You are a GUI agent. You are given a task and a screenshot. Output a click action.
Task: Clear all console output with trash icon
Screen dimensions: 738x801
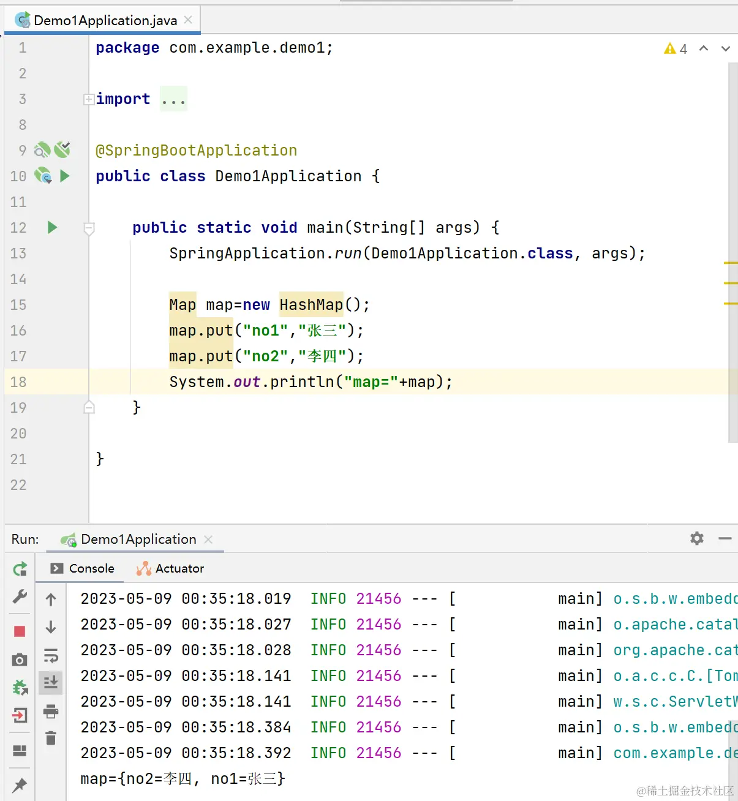tap(51, 738)
